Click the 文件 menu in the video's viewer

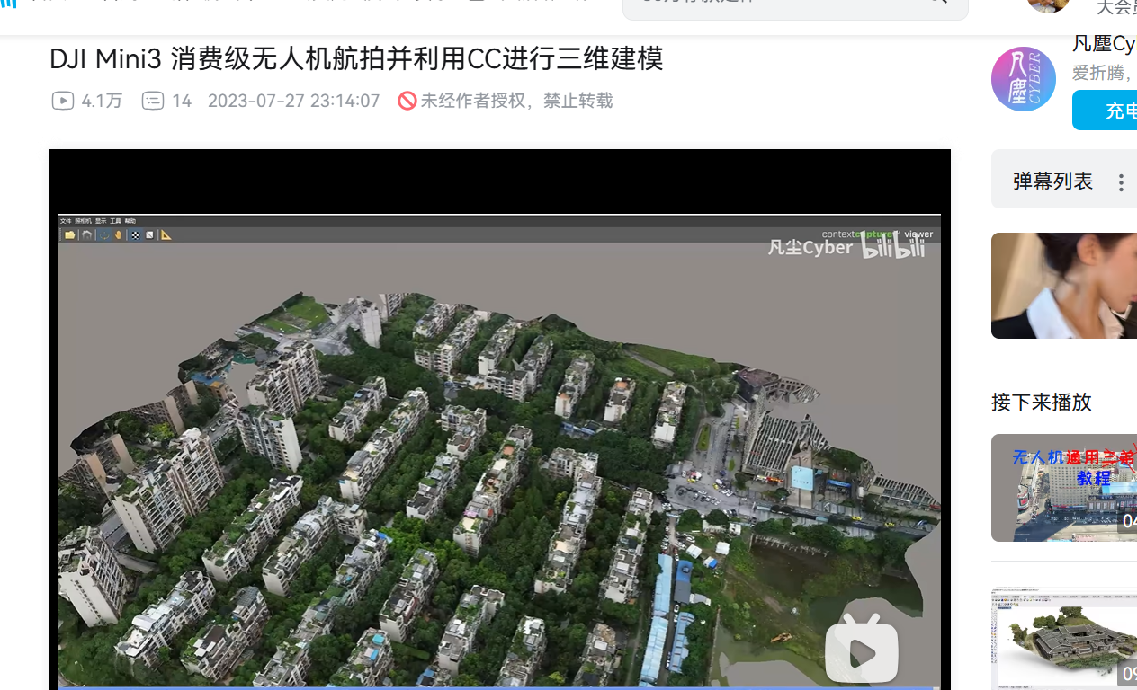pyautogui.click(x=66, y=221)
